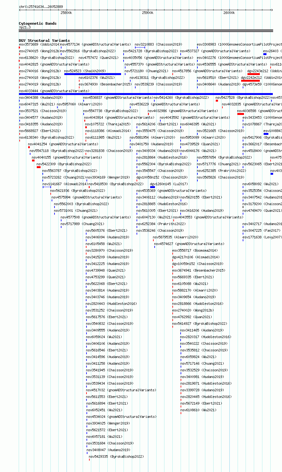Click nsv5672149 (Ebert2021)

(201, 403)
